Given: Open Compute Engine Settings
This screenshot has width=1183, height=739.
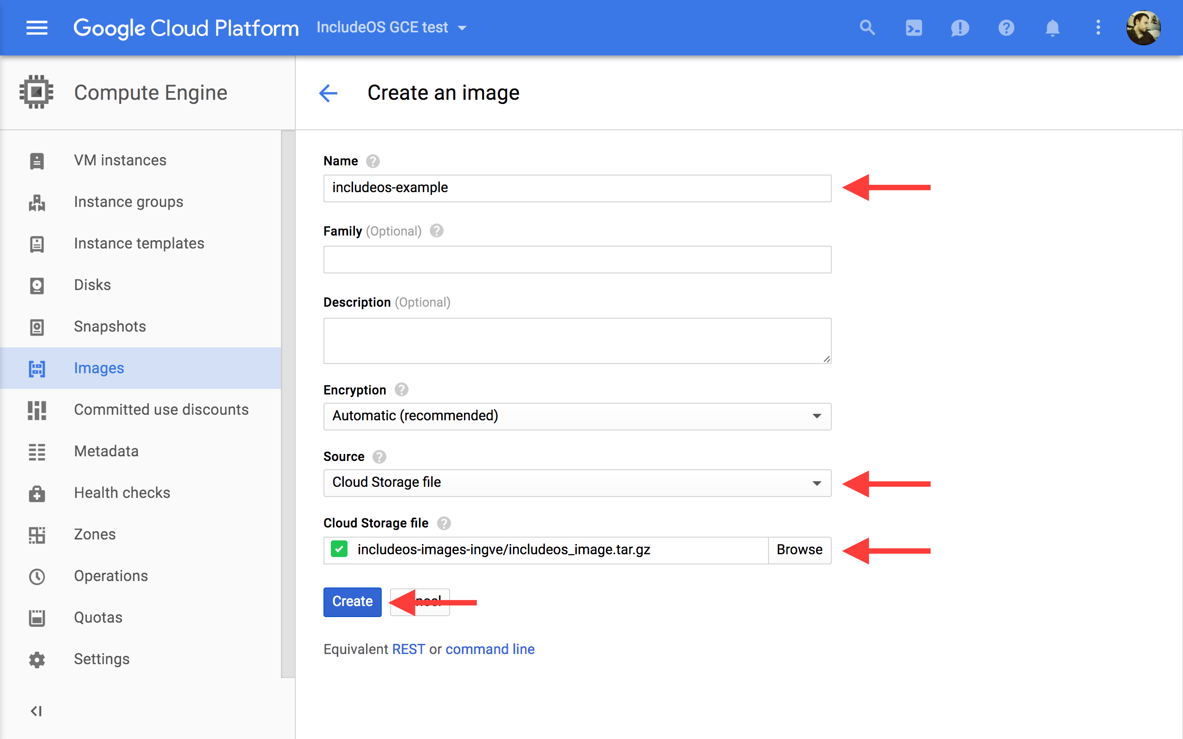Looking at the screenshot, I should coord(140,660).
